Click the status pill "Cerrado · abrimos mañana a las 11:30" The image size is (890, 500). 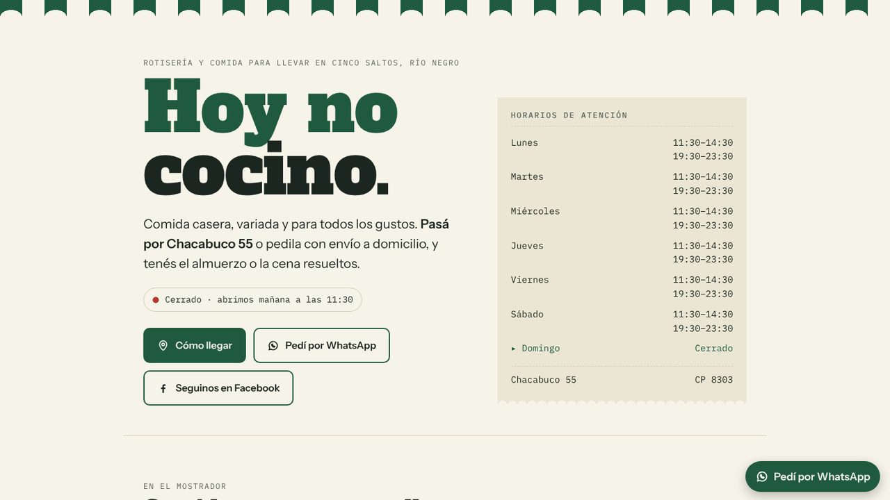pos(252,300)
